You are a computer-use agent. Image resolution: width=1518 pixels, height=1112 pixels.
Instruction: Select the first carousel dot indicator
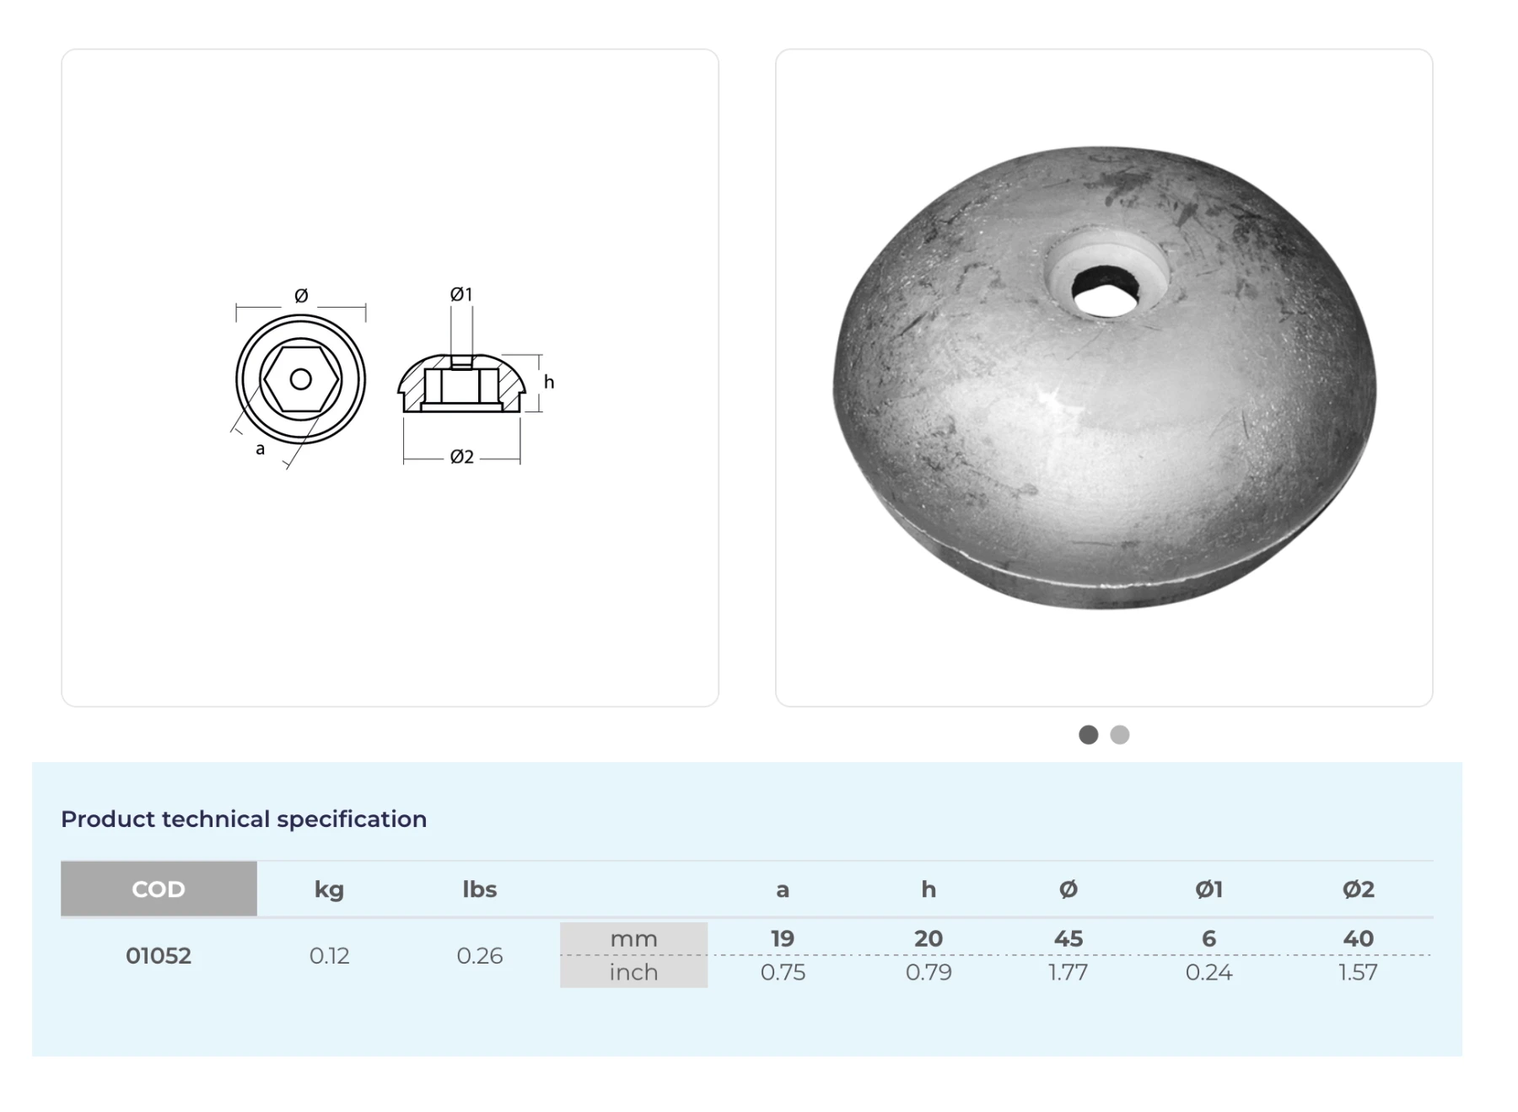pos(1088,734)
